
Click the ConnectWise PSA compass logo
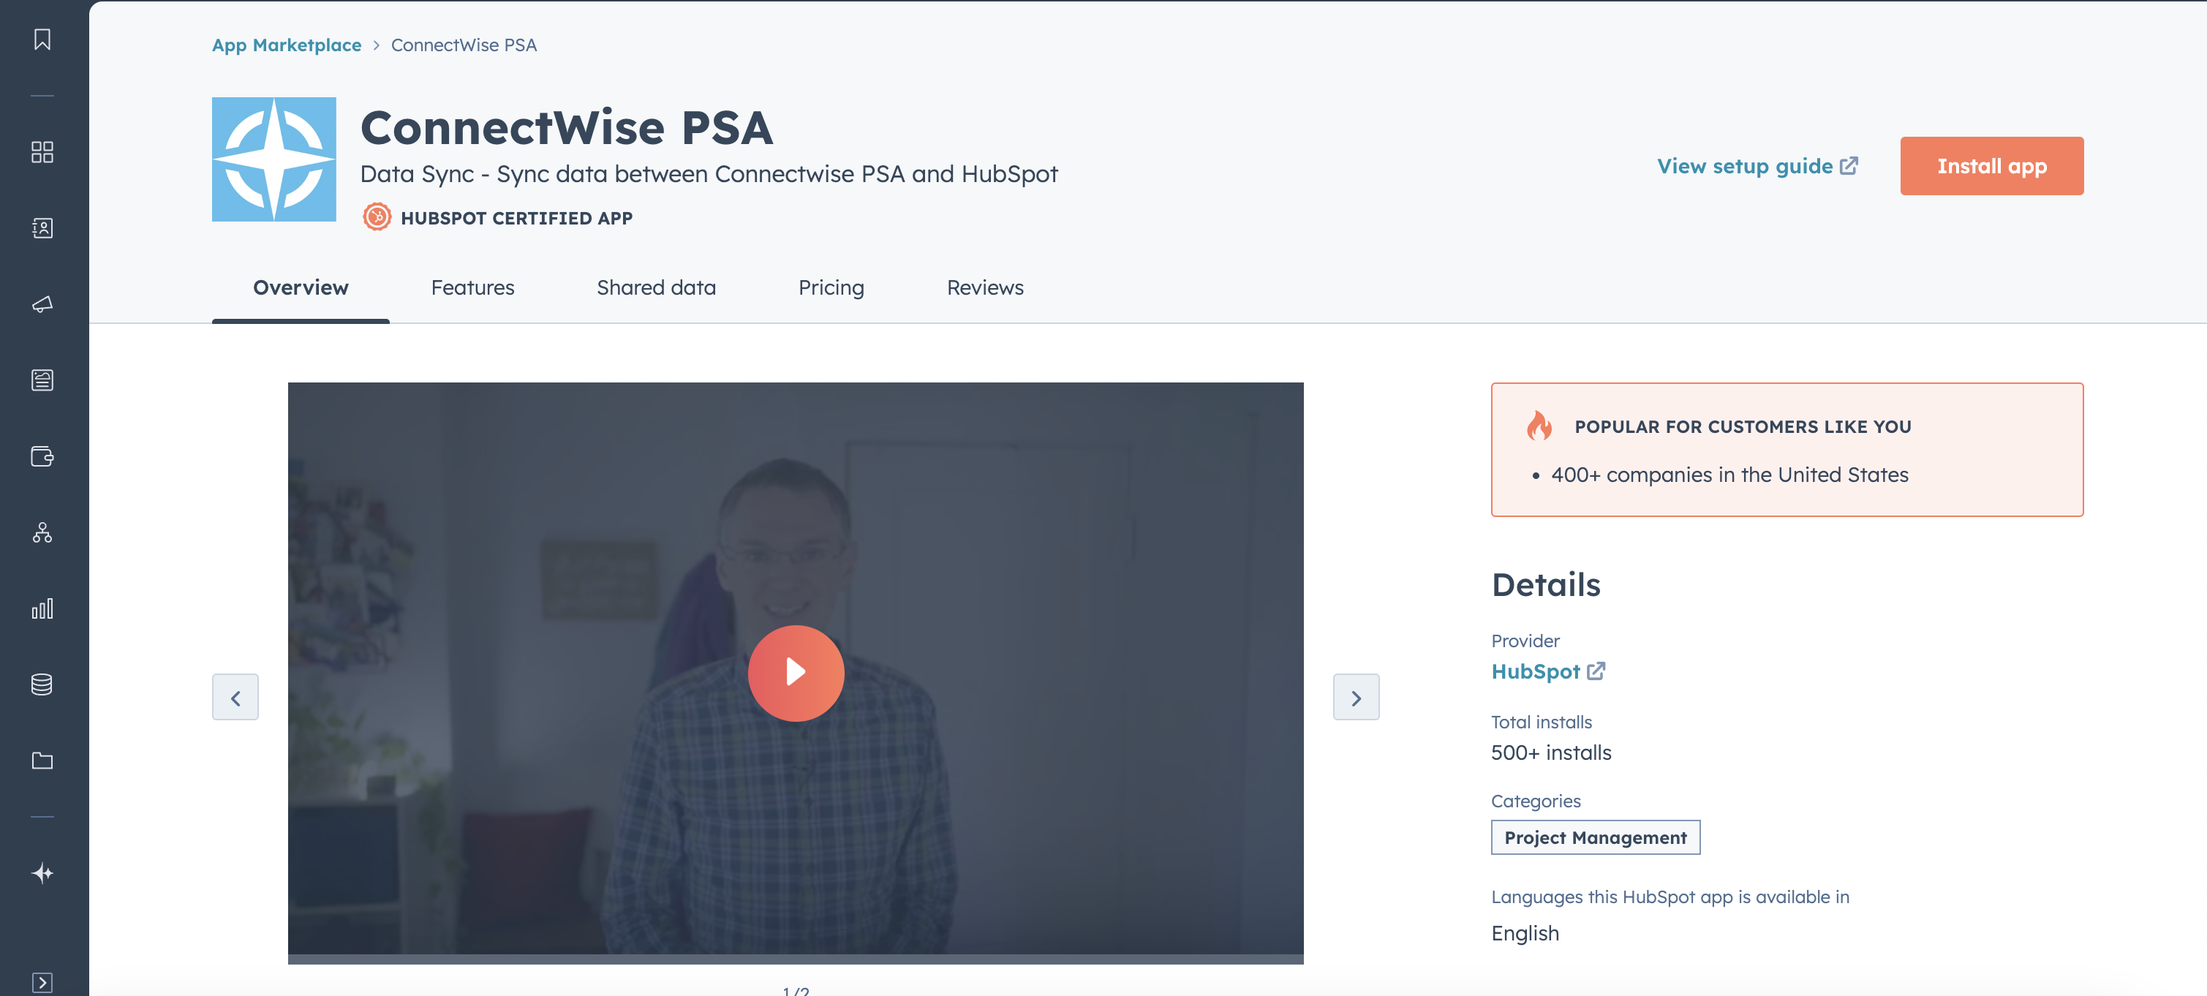tap(274, 159)
